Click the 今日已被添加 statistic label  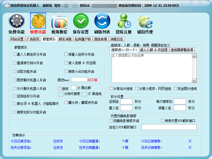click(x=21, y=141)
